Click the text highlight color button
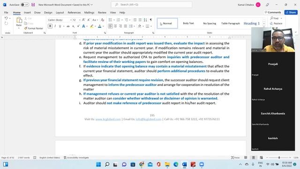Image resolution: width=300 pixels, height=169 pixels. point(92,26)
